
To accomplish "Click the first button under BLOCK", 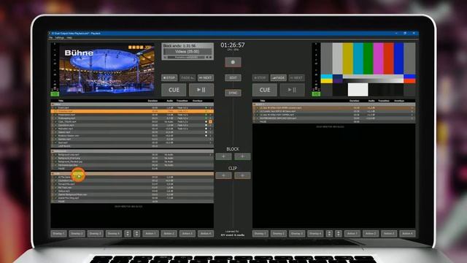I will click(223, 156).
